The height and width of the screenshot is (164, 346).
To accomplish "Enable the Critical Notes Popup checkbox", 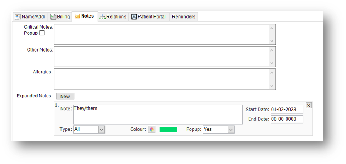I will [x=42, y=33].
